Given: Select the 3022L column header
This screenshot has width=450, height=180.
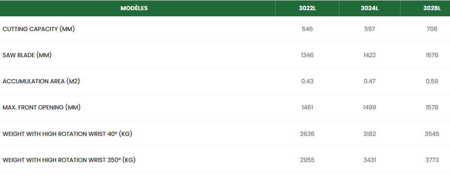Looking at the screenshot, I should (307, 8).
